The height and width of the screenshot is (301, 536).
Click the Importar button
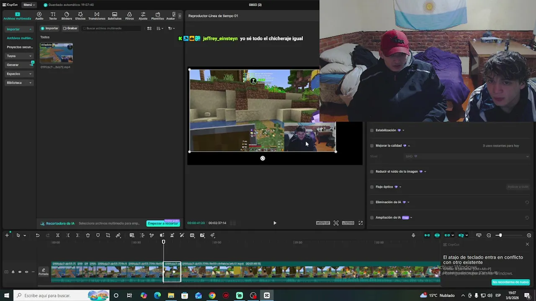coord(49,28)
